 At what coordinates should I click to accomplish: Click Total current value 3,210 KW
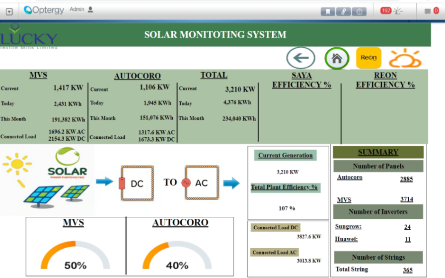pyautogui.click(x=240, y=89)
